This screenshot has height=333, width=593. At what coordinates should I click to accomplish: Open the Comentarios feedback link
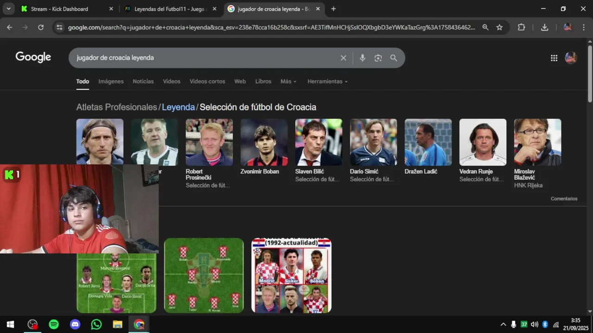(x=564, y=199)
